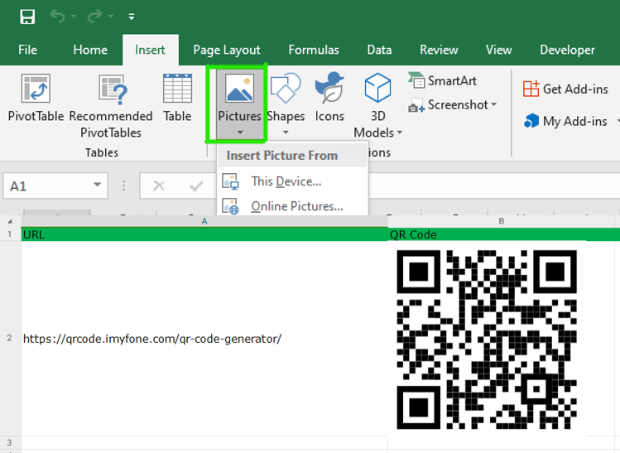Click the Select All corner triangle

pyautogui.click(x=10, y=221)
